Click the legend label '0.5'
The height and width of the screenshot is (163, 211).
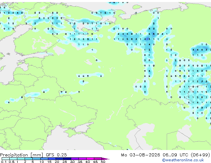point(12,162)
